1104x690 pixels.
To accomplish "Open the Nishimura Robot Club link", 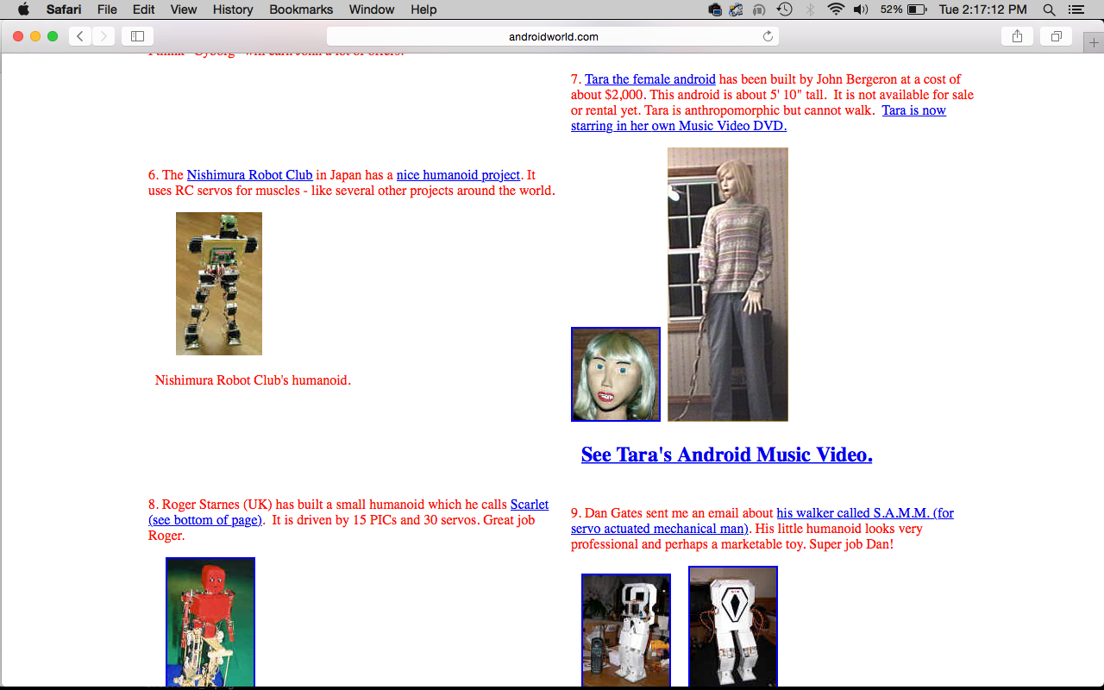I will pyautogui.click(x=249, y=175).
